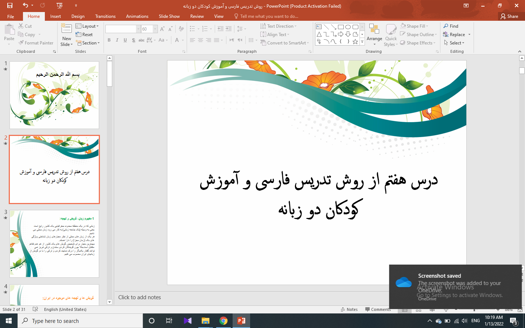Click the Share button
The width and height of the screenshot is (525, 328).
coord(509,16)
